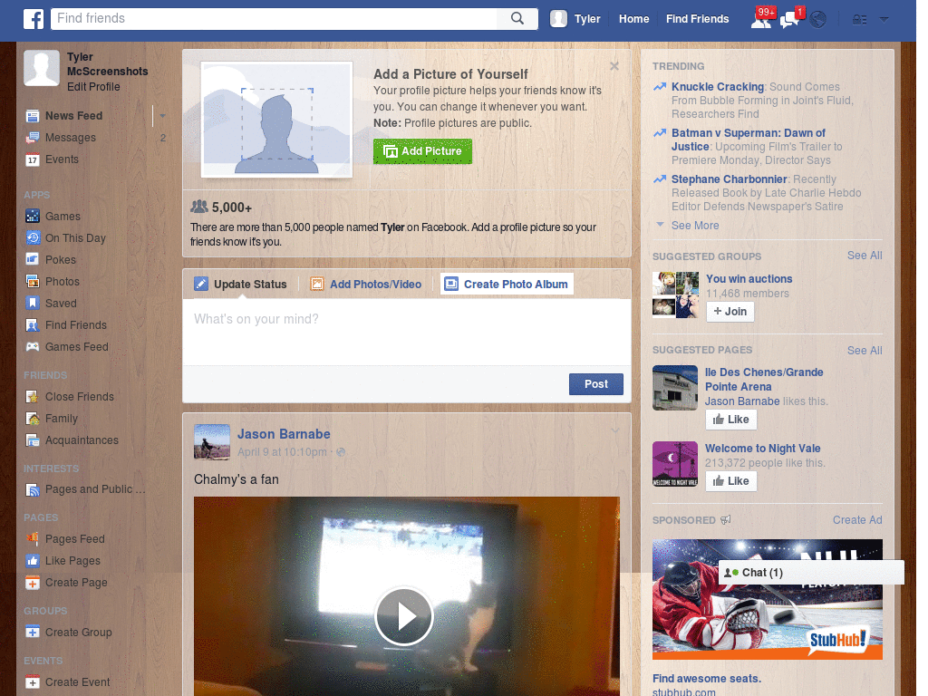928x696 pixels.
Task: Open the globe notifications icon
Action: (818, 20)
